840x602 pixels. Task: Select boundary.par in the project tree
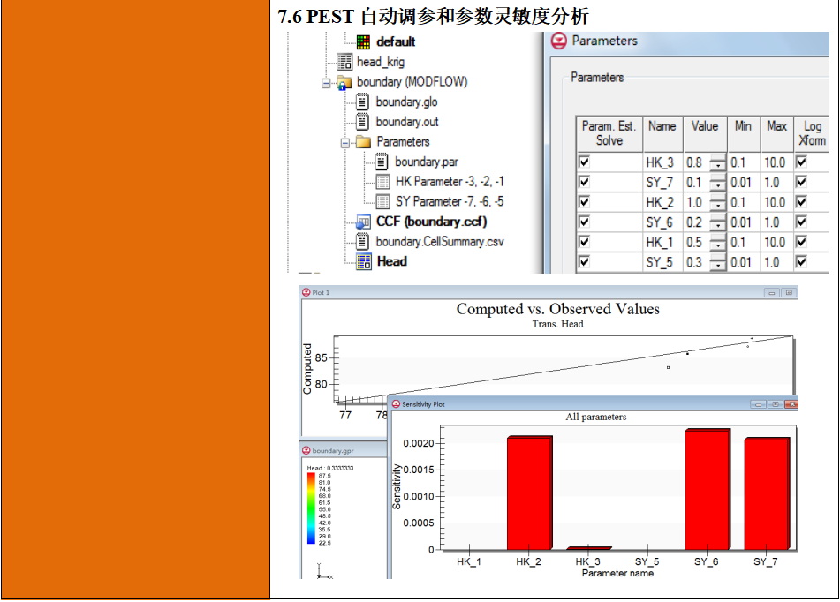coord(426,162)
